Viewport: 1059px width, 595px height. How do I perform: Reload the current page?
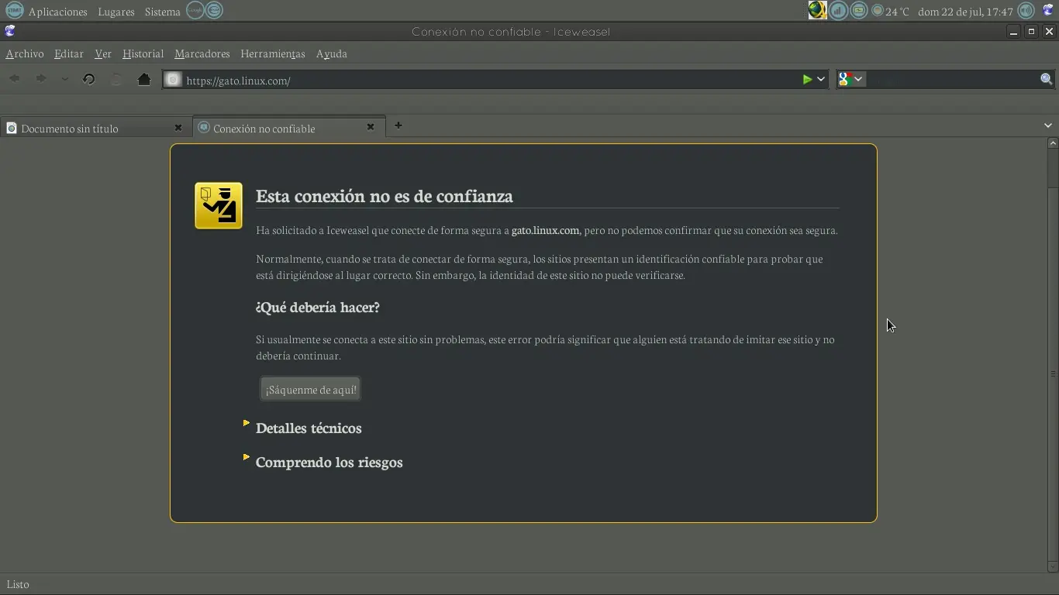88,79
